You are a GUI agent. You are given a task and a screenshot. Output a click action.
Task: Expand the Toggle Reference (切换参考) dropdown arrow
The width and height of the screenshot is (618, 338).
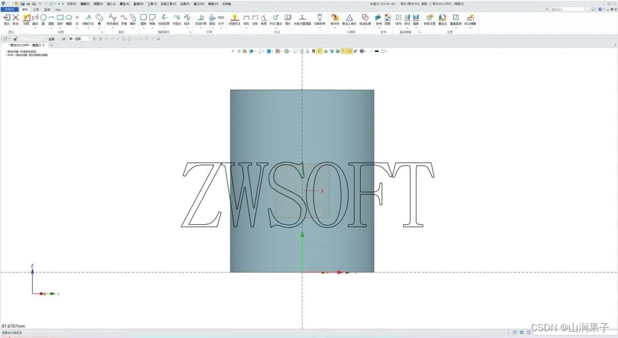tap(320, 27)
